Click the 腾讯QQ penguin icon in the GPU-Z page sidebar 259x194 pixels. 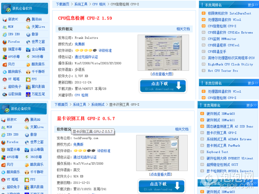27,120
